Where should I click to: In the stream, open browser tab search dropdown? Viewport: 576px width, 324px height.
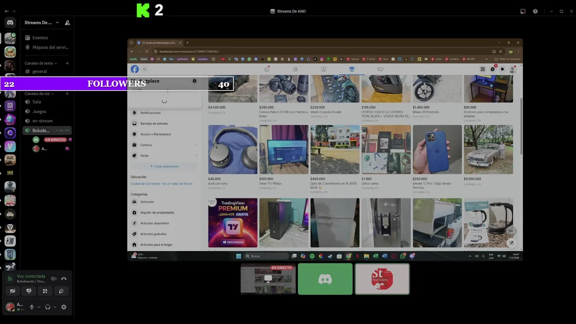click(x=131, y=43)
